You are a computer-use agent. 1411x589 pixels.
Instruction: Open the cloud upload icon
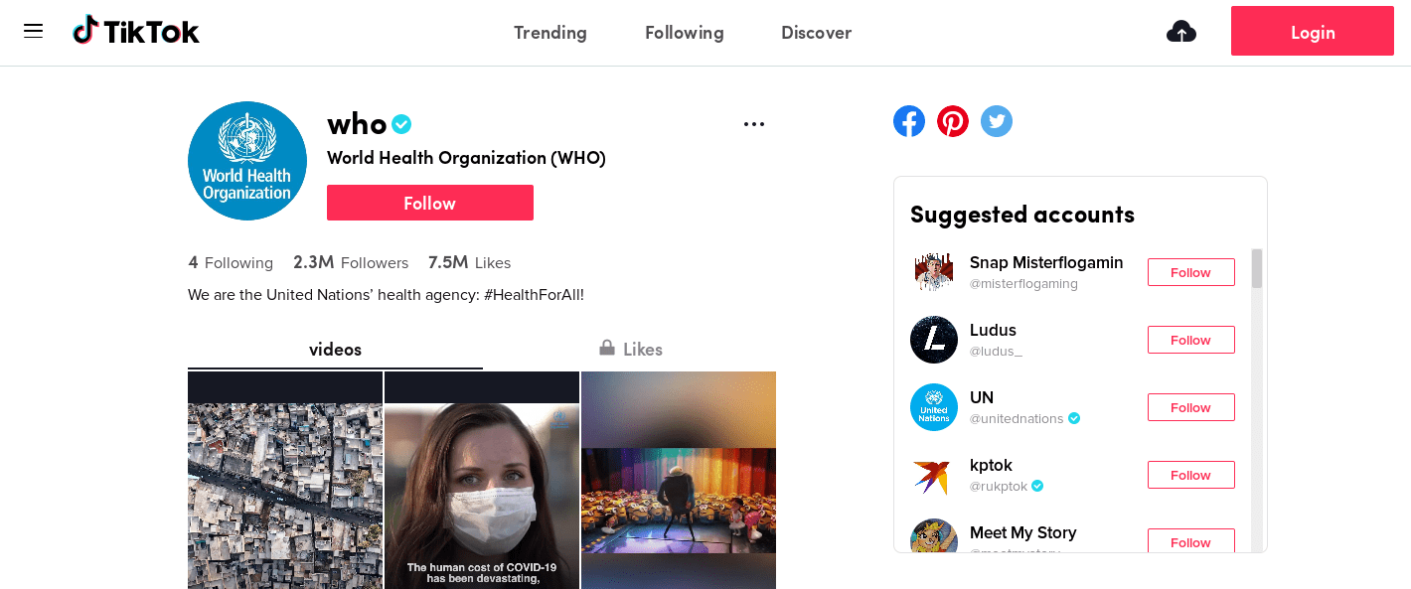[1180, 31]
